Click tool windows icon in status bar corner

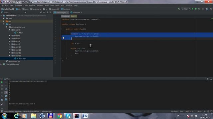[2, 111]
